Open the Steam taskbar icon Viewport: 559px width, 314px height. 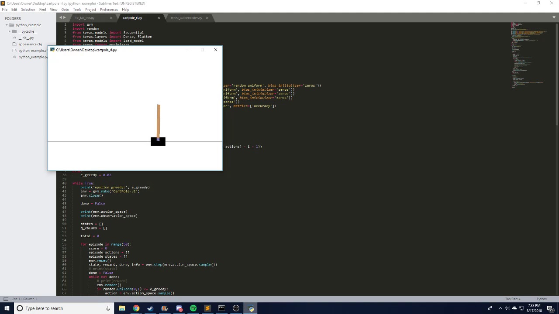tap(150, 308)
